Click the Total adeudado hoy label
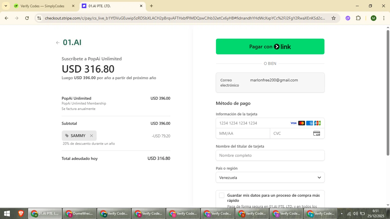Screen dimensions: 390x219 [80, 158]
